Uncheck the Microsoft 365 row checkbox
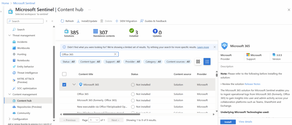292x125 pixels. click(64, 85)
